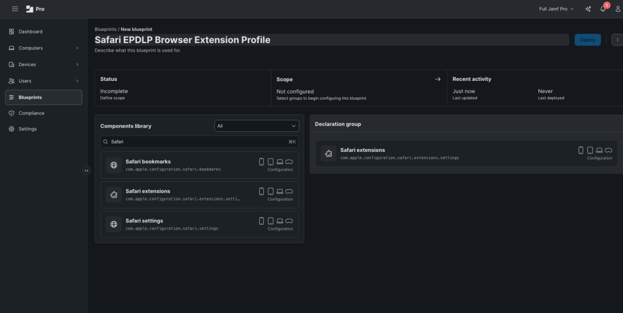Click the Safari bookmarks component title
The height and width of the screenshot is (313, 623).
(x=148, y=162)
